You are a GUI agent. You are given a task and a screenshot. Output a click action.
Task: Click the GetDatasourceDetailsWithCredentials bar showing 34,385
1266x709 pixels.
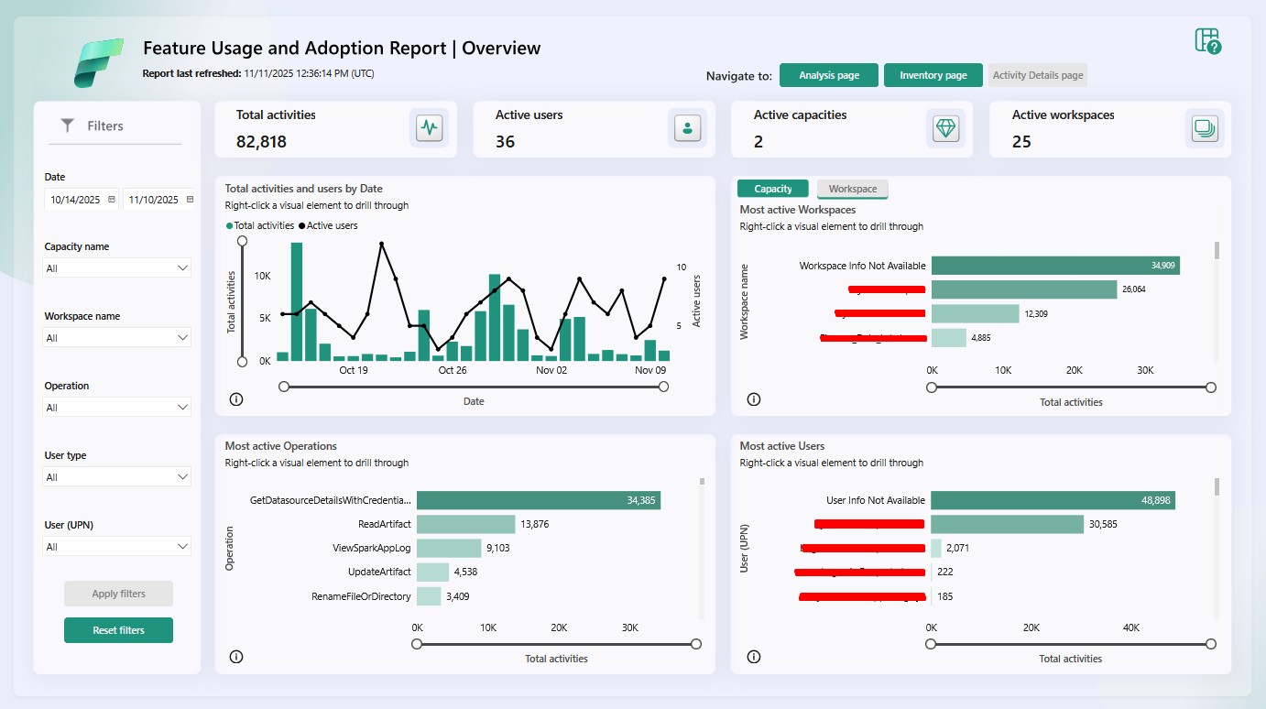[538, 500]
